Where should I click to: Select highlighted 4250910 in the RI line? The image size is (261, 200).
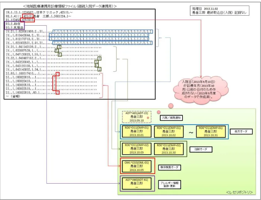tap(28, 20)
